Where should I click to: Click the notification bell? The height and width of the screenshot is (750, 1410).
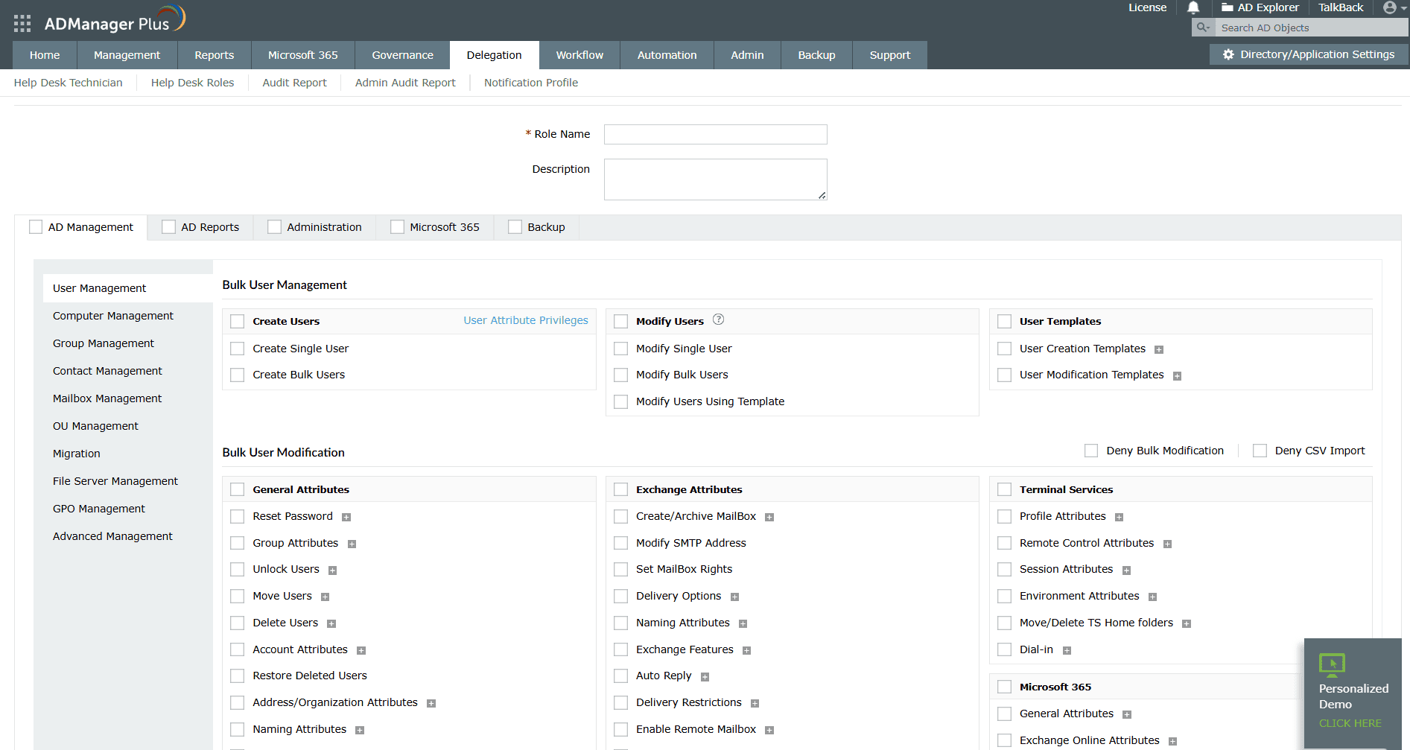(x=1193, y=7)
